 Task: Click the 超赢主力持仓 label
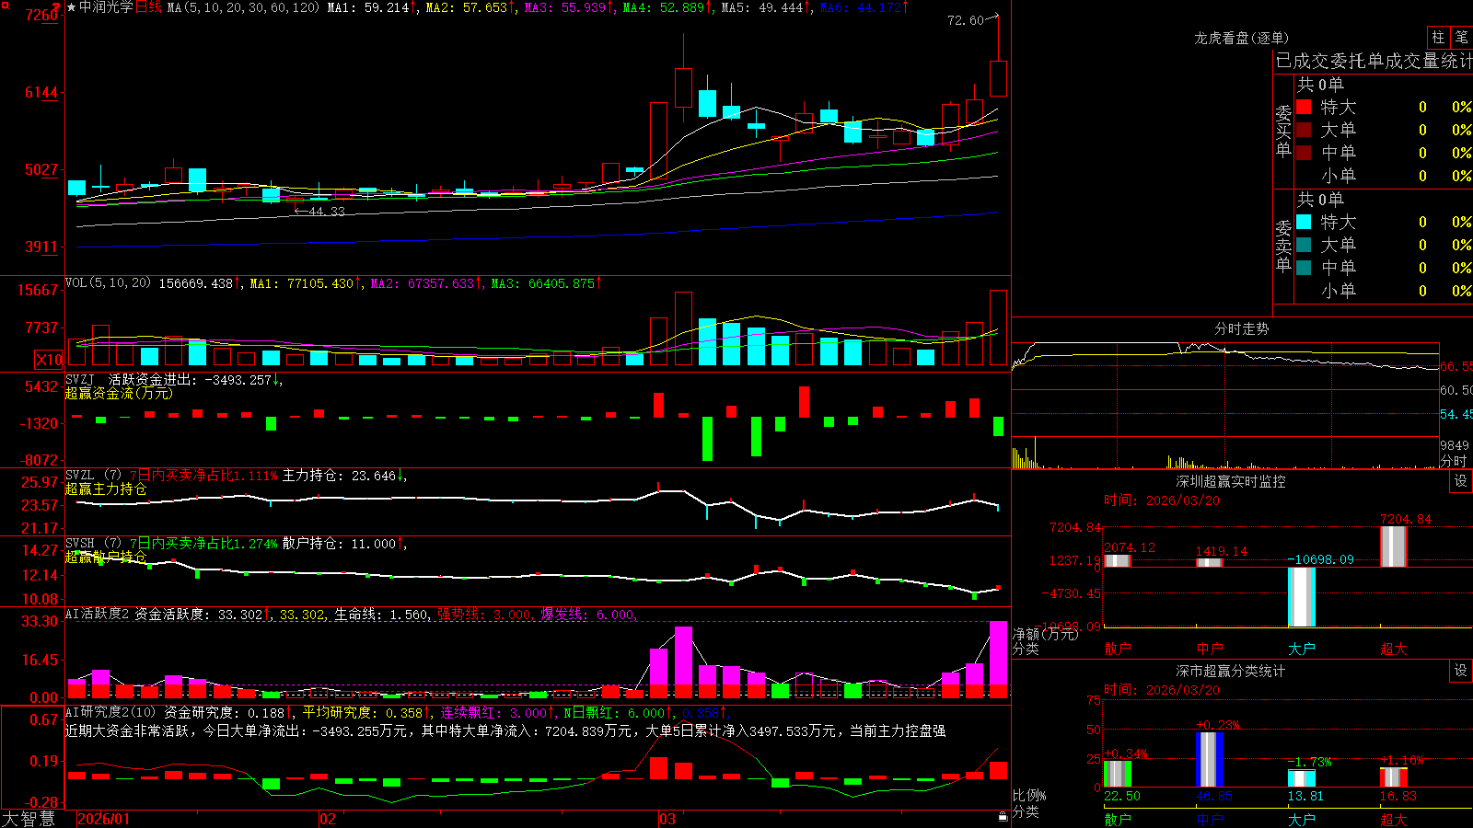(106, 489)
